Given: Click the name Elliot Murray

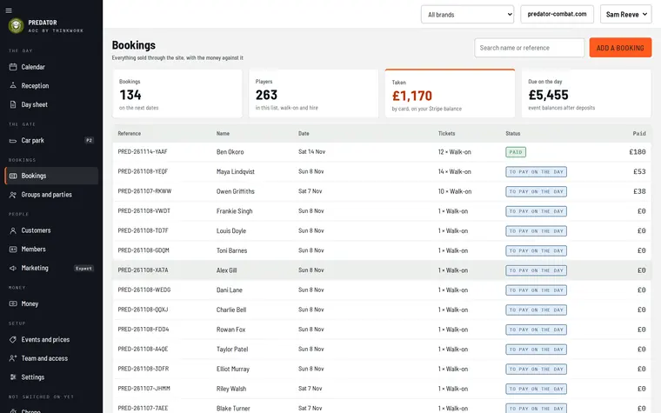Looking at the screenshot, I should point(233,370).
